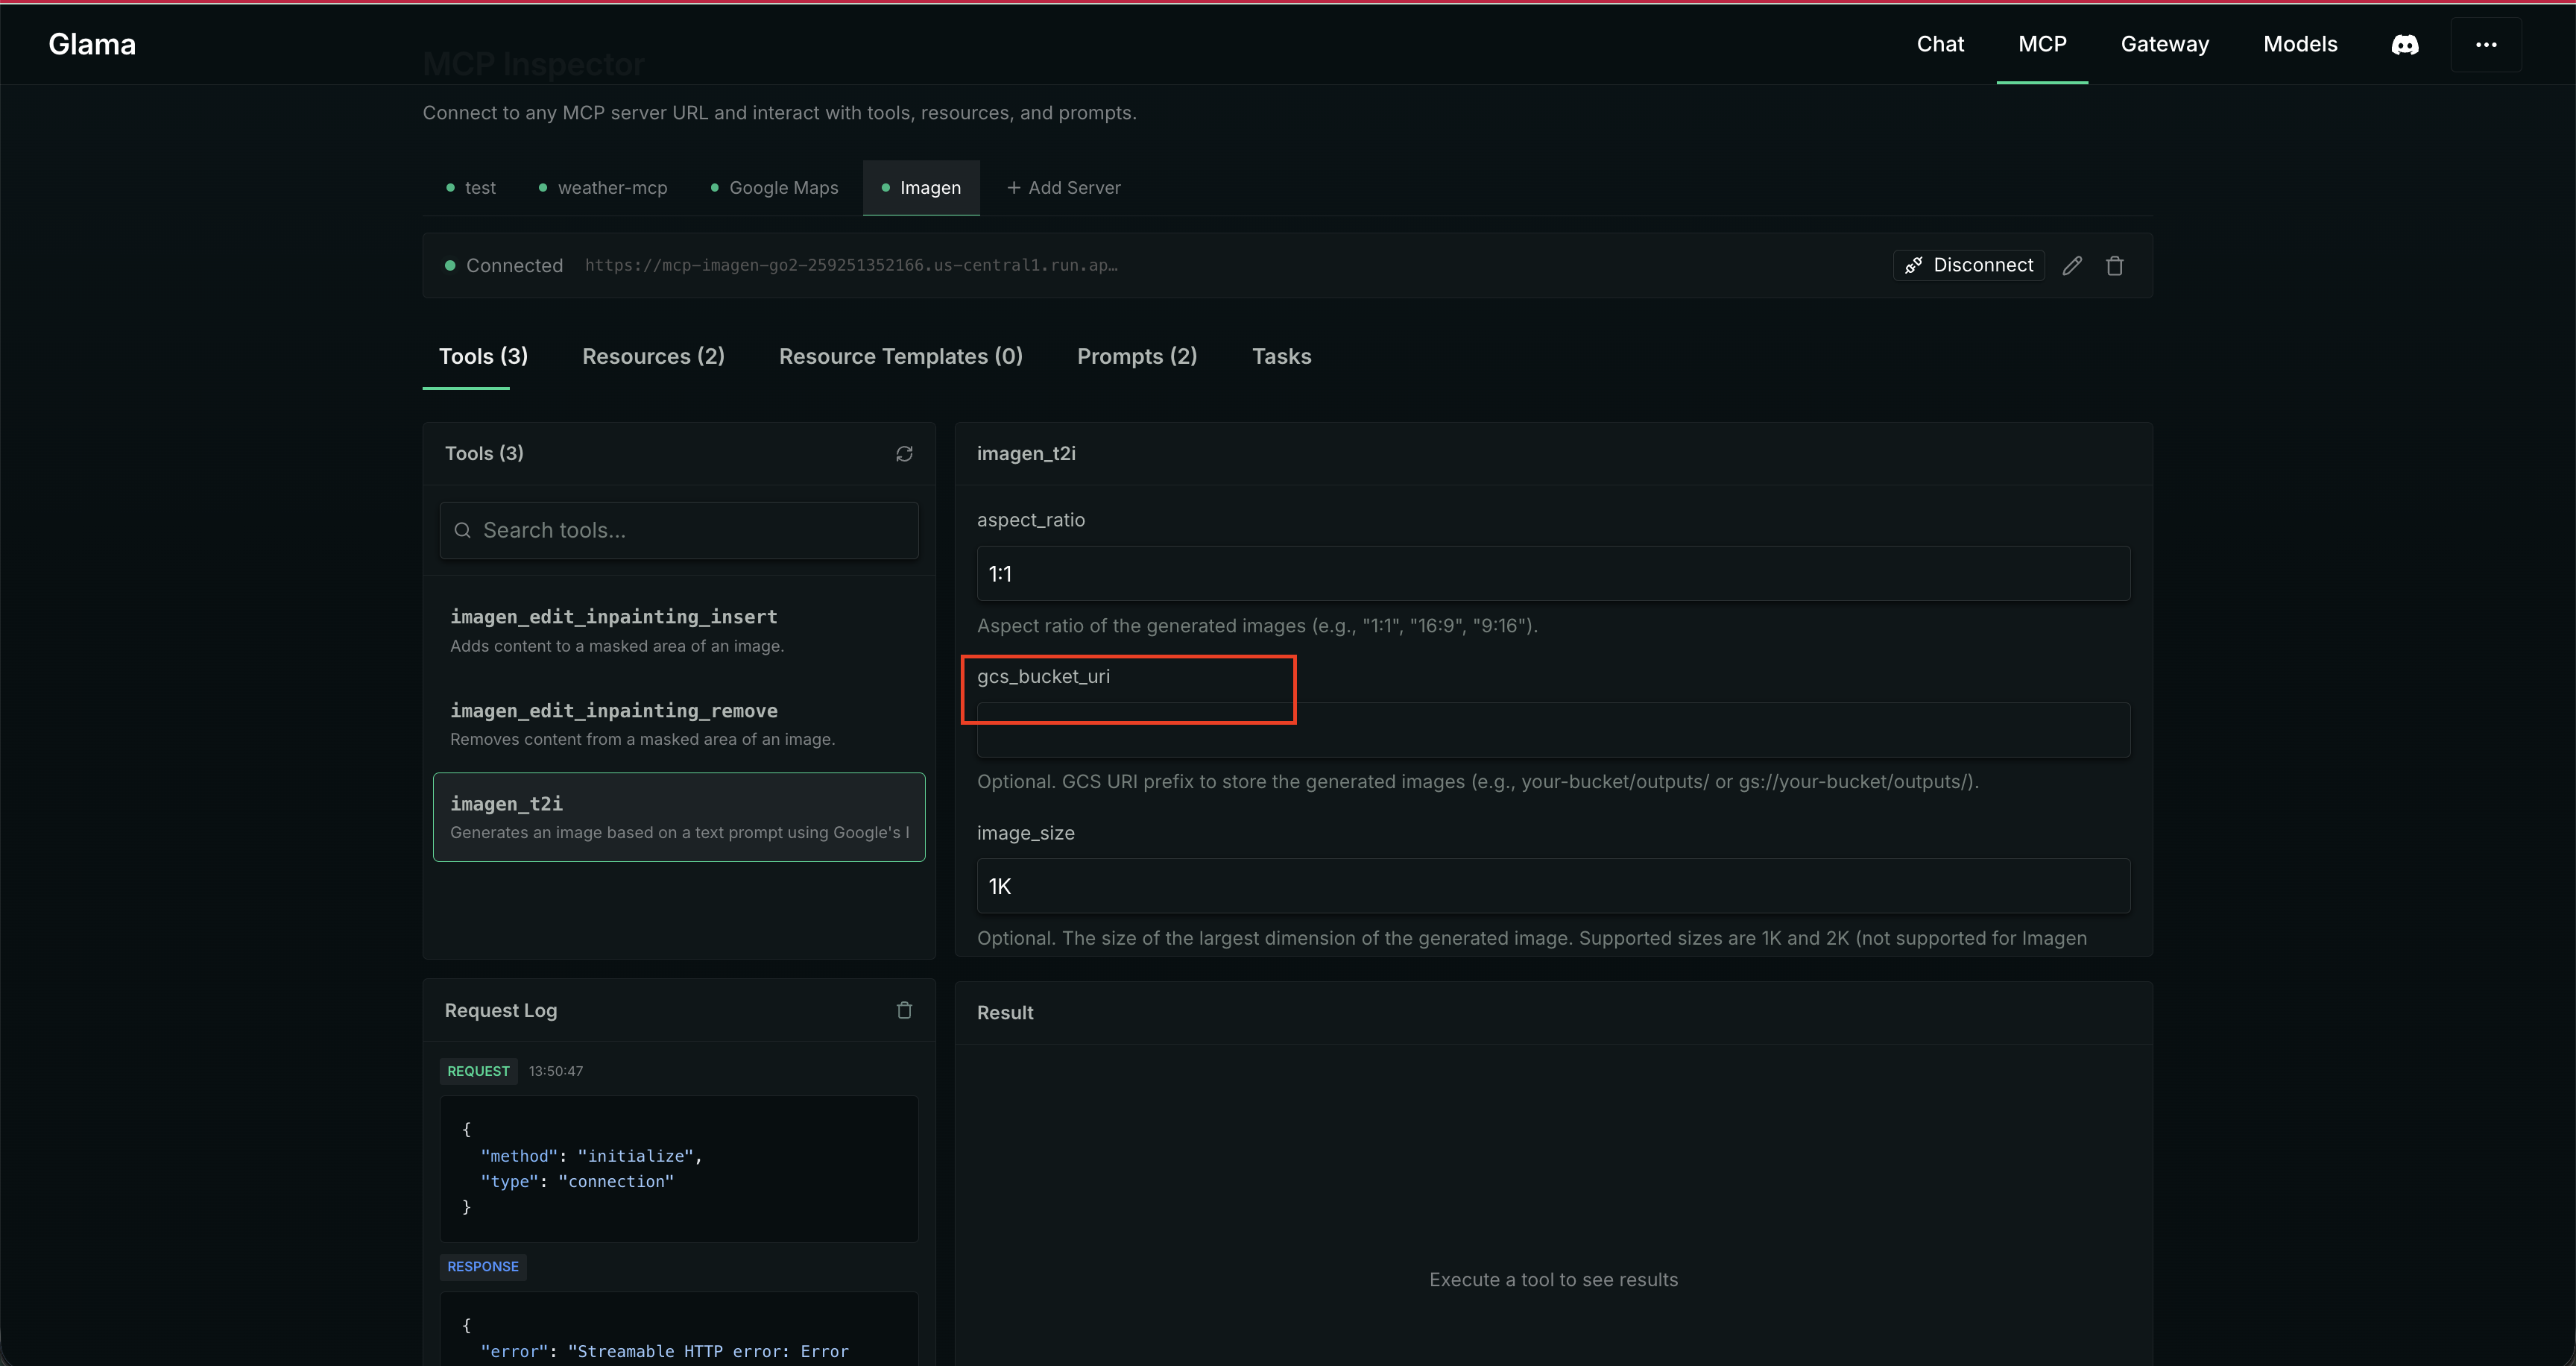Screen dimensions: 2576x1366
Task: Open the image_size selector showing 1K
Action: click(1552, 885)
